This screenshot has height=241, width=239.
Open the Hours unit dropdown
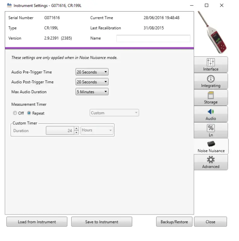(97, 130)
